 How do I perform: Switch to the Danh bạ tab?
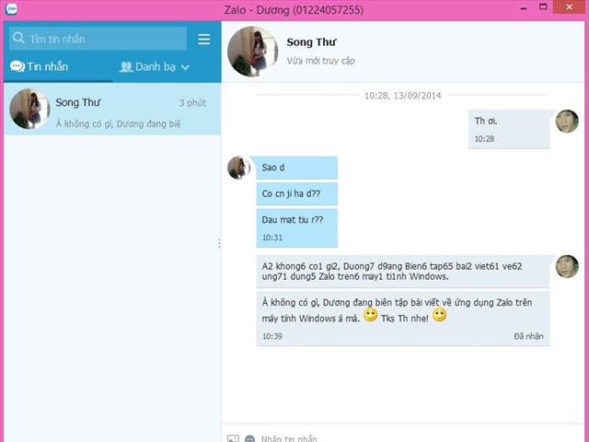tap(155, 67)
